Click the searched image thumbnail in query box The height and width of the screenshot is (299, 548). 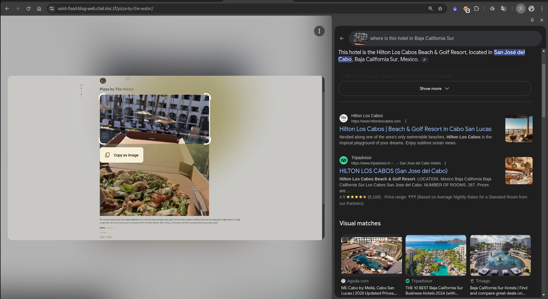[x=360, y=38]
